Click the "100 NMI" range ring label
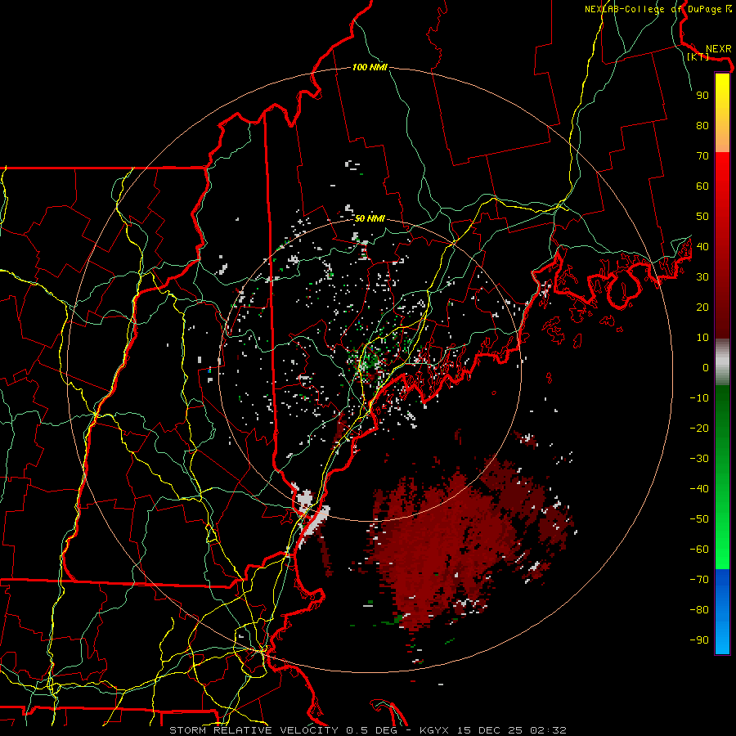The image size is (736, 736). point(370,68)
